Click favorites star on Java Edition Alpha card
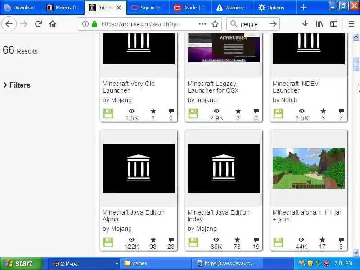The image size is (360, 270). pos(153,240)
